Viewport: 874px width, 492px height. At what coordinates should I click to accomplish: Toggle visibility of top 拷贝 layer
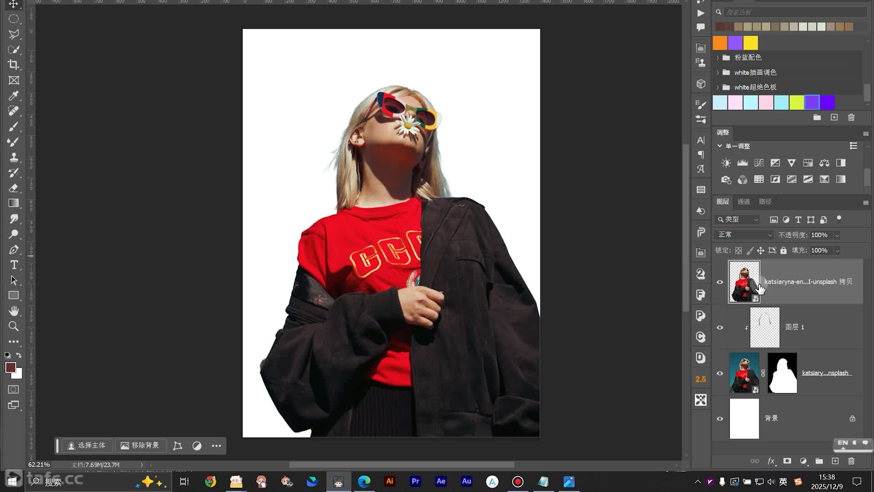720,282
